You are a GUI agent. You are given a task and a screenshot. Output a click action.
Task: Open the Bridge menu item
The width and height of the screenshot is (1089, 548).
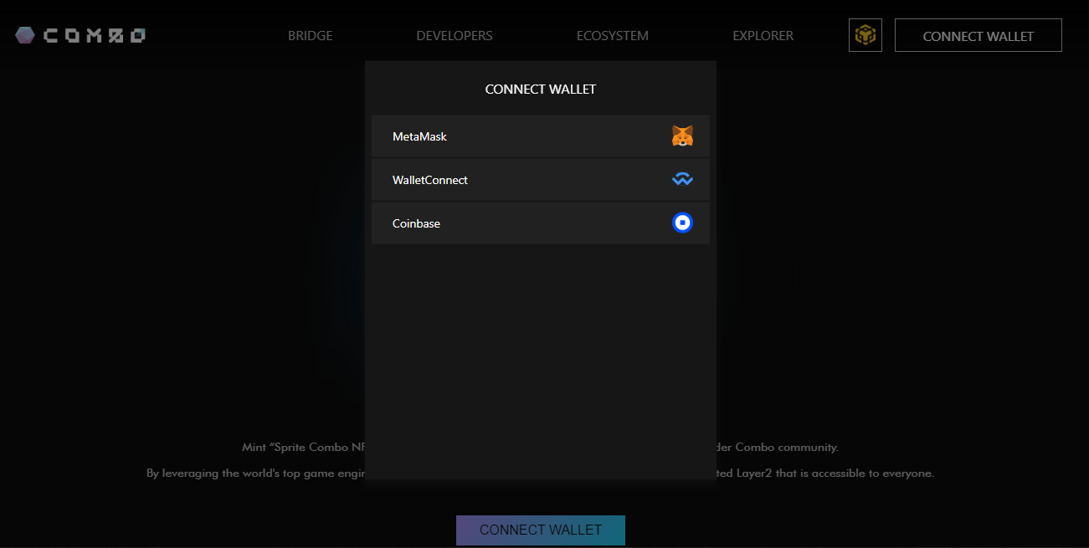point(311,36)
